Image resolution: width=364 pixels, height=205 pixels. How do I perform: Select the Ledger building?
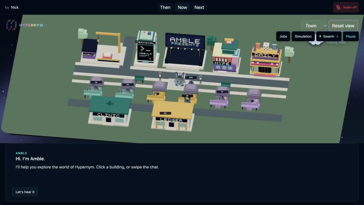(173, 116)
